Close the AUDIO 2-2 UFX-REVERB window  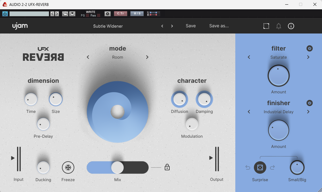pos(315,4)
